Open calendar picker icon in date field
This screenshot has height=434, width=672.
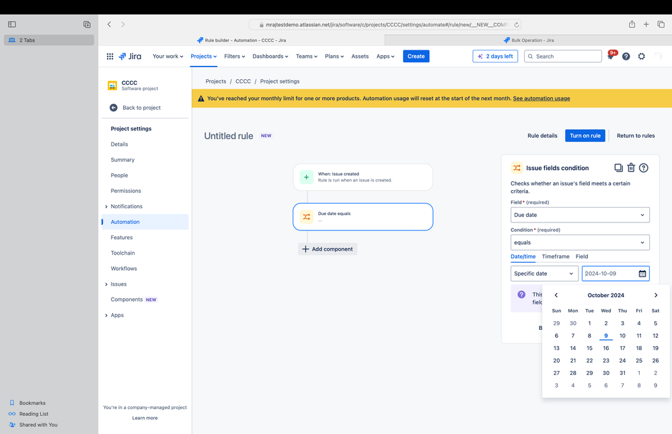[x=642, y=273]
